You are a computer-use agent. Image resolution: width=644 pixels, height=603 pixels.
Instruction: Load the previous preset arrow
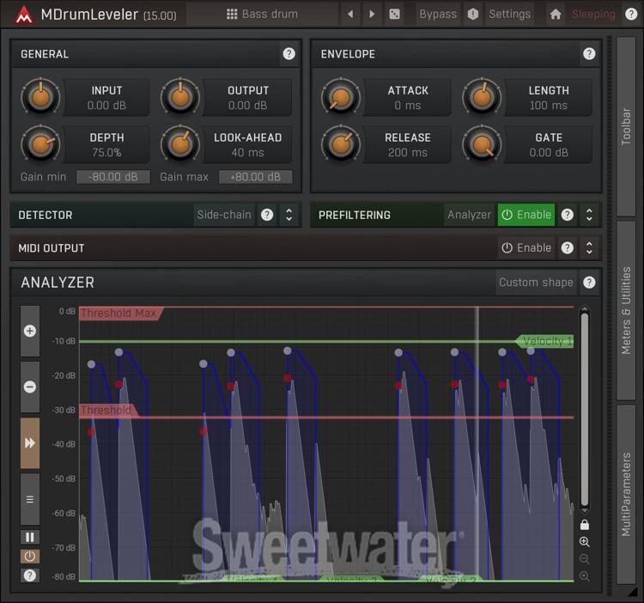pos(350,14)
